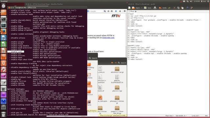Click the Print icon in gedit
Image resolution: width=210 pixels, height=118 pixels.
coord(155,8)
